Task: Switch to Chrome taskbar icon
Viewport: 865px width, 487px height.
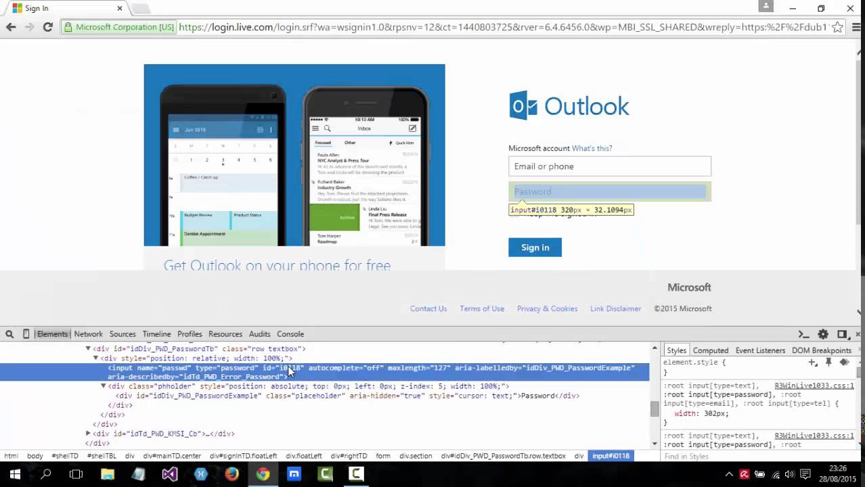Action: (263, 474)
